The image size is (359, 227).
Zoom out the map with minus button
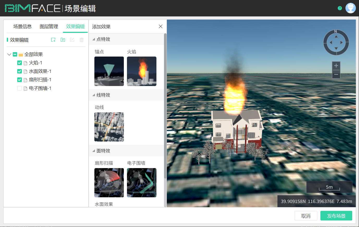(336, 75)
